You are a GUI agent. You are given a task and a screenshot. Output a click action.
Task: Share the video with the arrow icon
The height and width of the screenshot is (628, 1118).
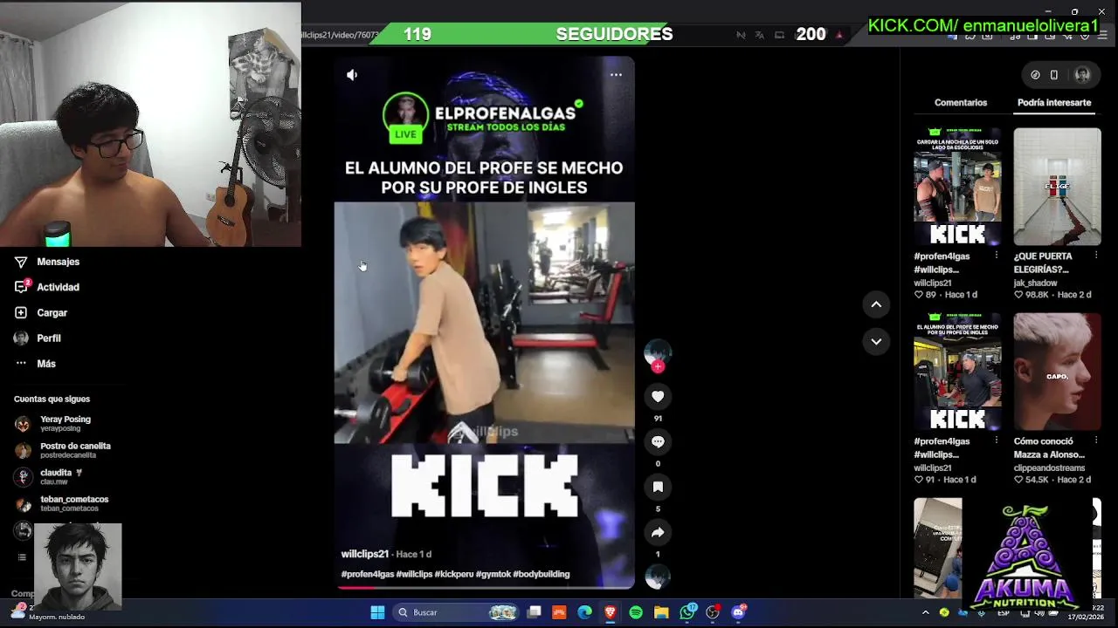pos(658,532)
